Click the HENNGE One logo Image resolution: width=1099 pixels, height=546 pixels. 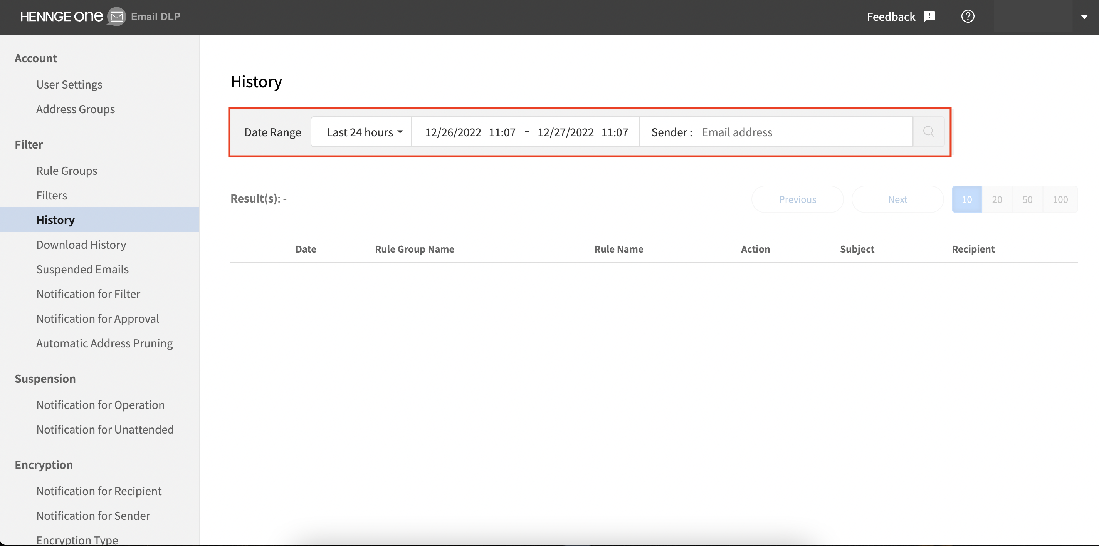pyautogui.click(x=61, y=17)
